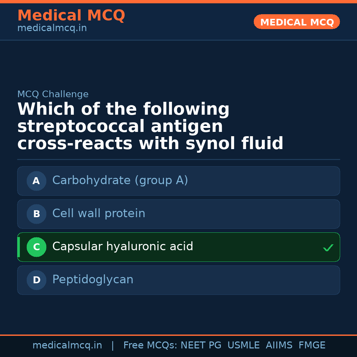Choose the answer text 'Cell wall protein'
The image size is (357, 357).
pos(99,214)
